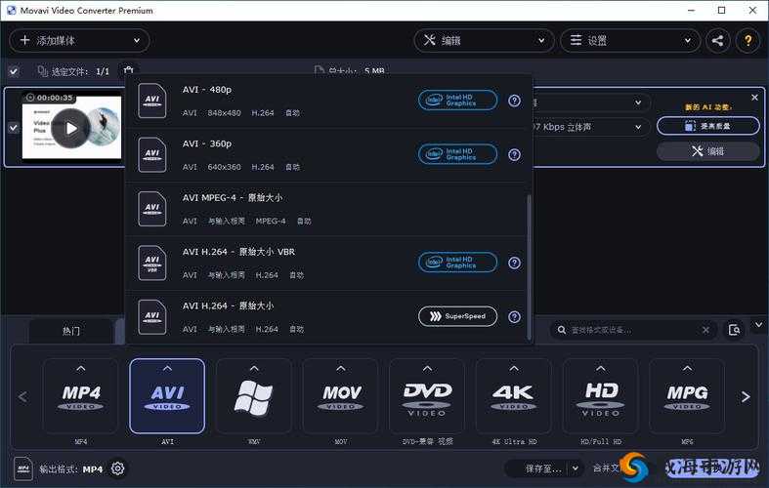
Task: Select the 4K Ultra HD format
Action: (514, 396)
